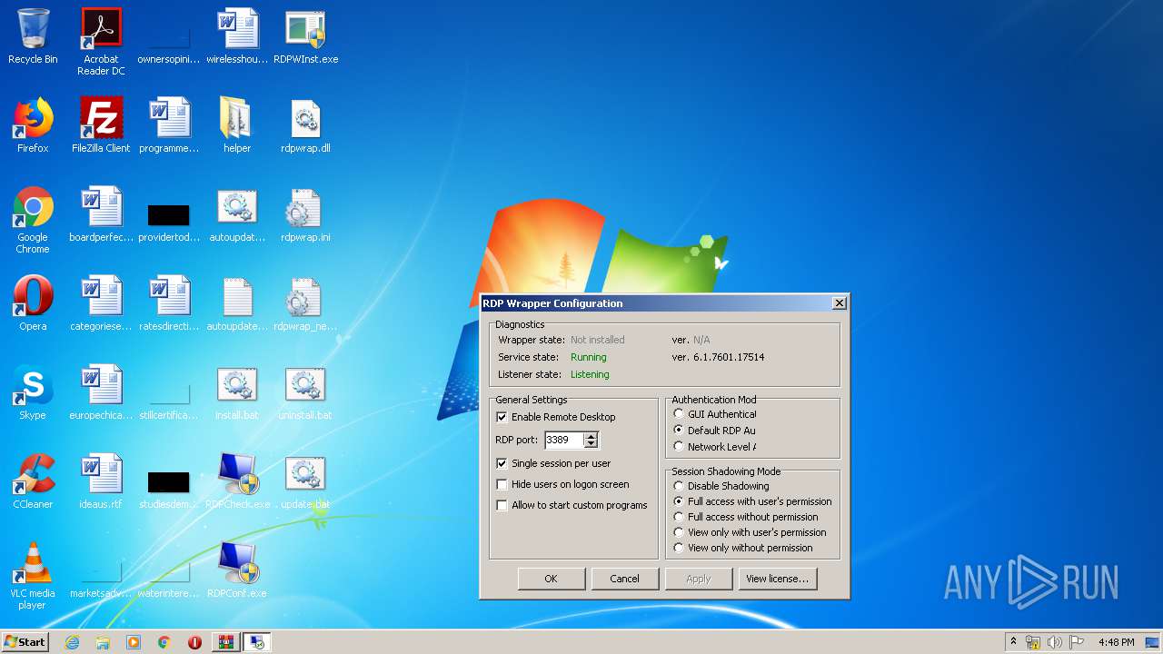Choose Full access with user's permission
Viewport: 1163px width, 654px height.
pyautogui.click(x=679, y=501)
